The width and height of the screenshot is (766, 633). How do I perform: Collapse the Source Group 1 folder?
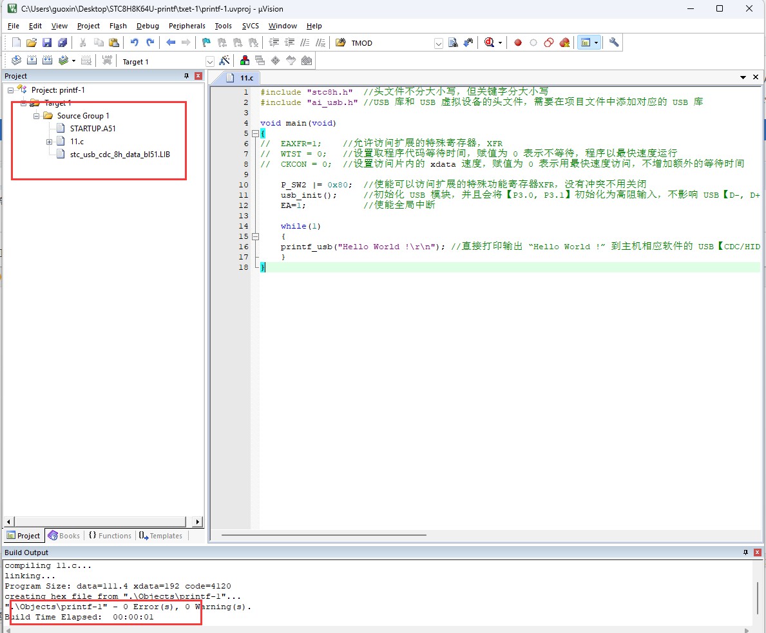coord(36,116)
